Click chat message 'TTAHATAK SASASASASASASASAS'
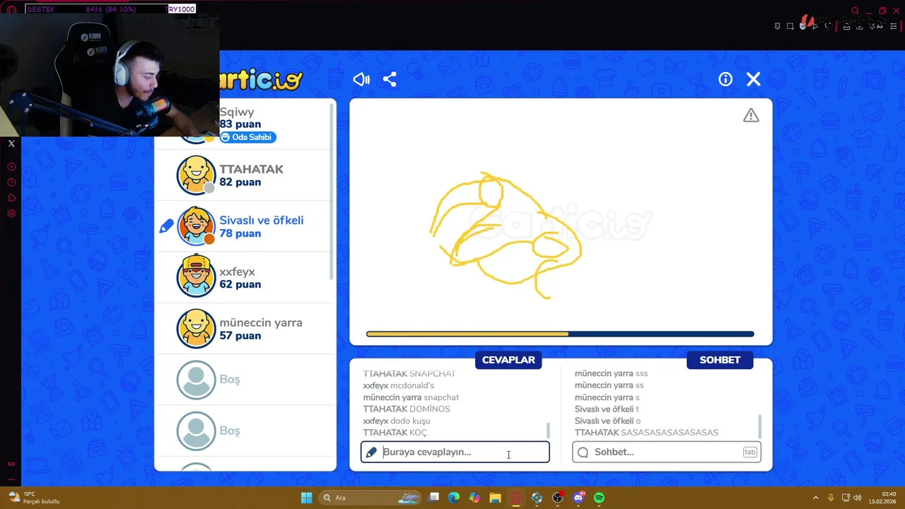This screenshot has width=905, height=509. [x=646, y=433]
